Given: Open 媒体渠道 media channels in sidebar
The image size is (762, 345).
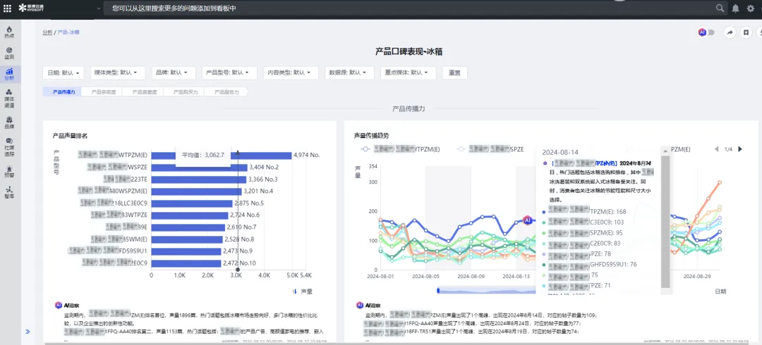Looking at the screenshot, I should [x=9, y=98].
